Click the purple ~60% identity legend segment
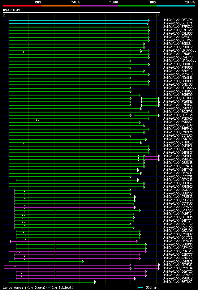 [x=99, y=6]
